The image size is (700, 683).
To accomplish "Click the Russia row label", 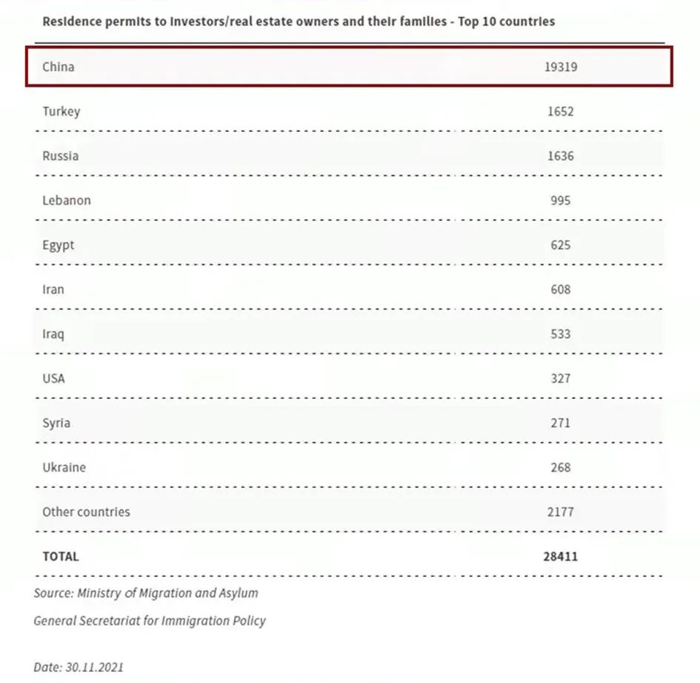I will click(x=60, y=156).
